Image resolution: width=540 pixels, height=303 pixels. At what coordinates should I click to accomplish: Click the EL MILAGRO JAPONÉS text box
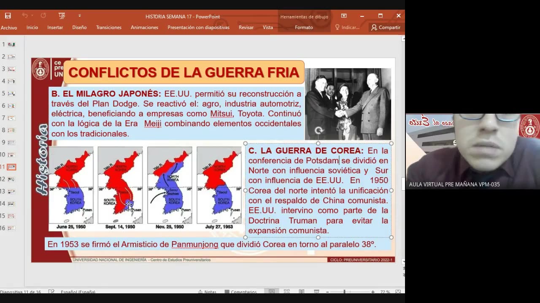click(176, 114)
